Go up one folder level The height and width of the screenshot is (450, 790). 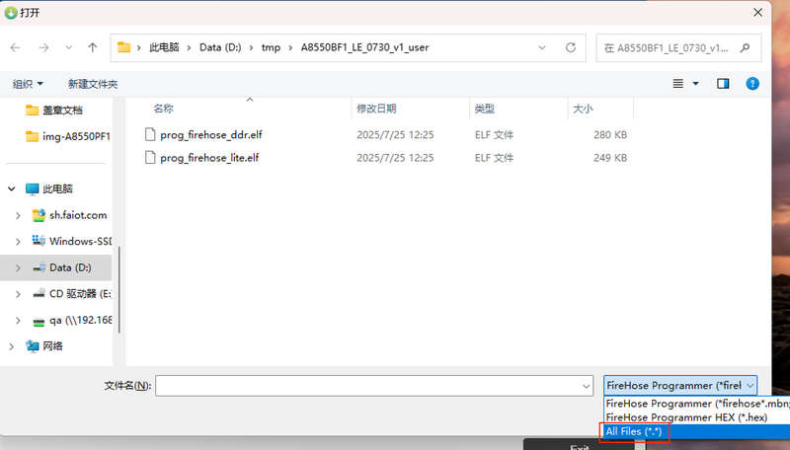tap(92, 47)
